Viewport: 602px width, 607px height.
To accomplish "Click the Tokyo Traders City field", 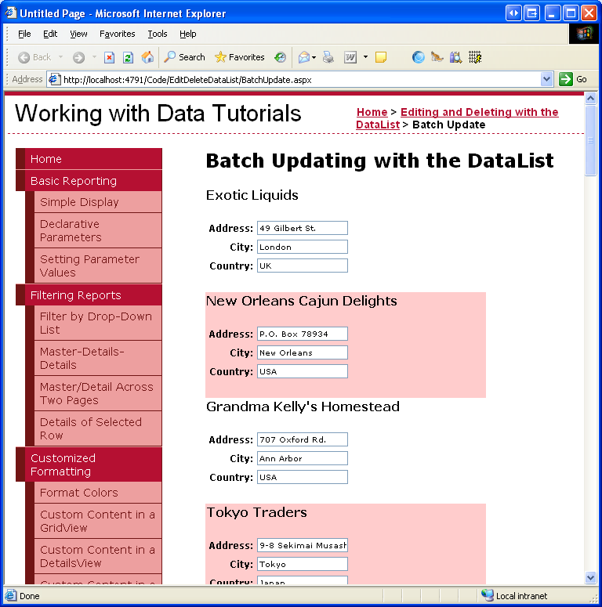I will [302, 564].
